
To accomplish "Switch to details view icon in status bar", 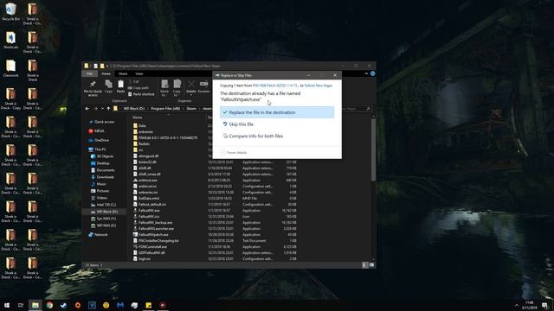I will click(x=365, y=265).
